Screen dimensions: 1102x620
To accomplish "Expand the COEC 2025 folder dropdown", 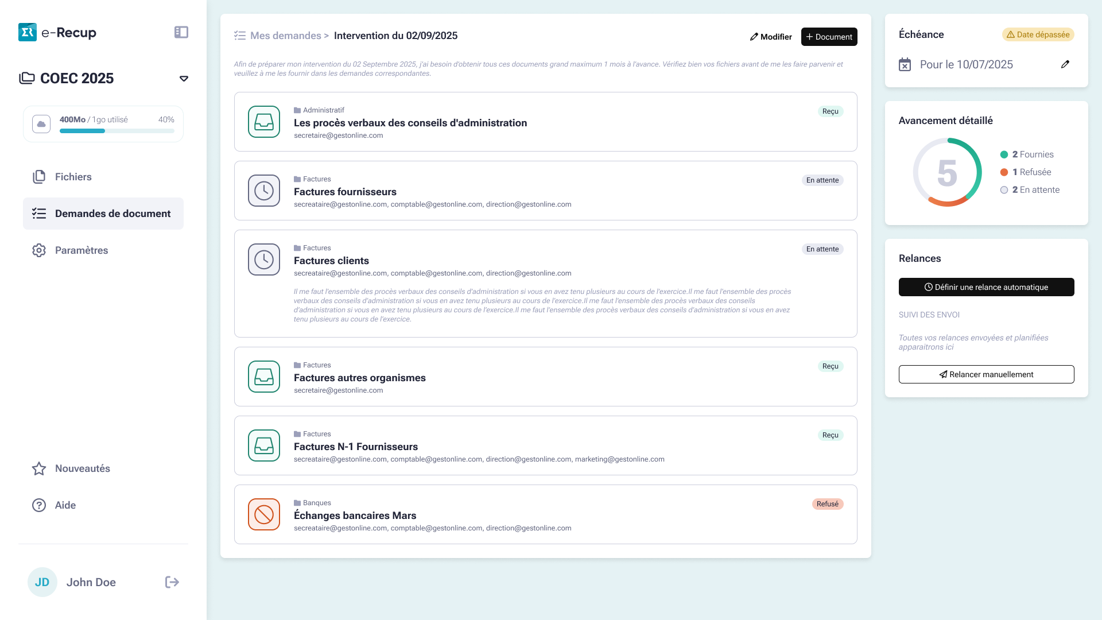I will 184,79.
